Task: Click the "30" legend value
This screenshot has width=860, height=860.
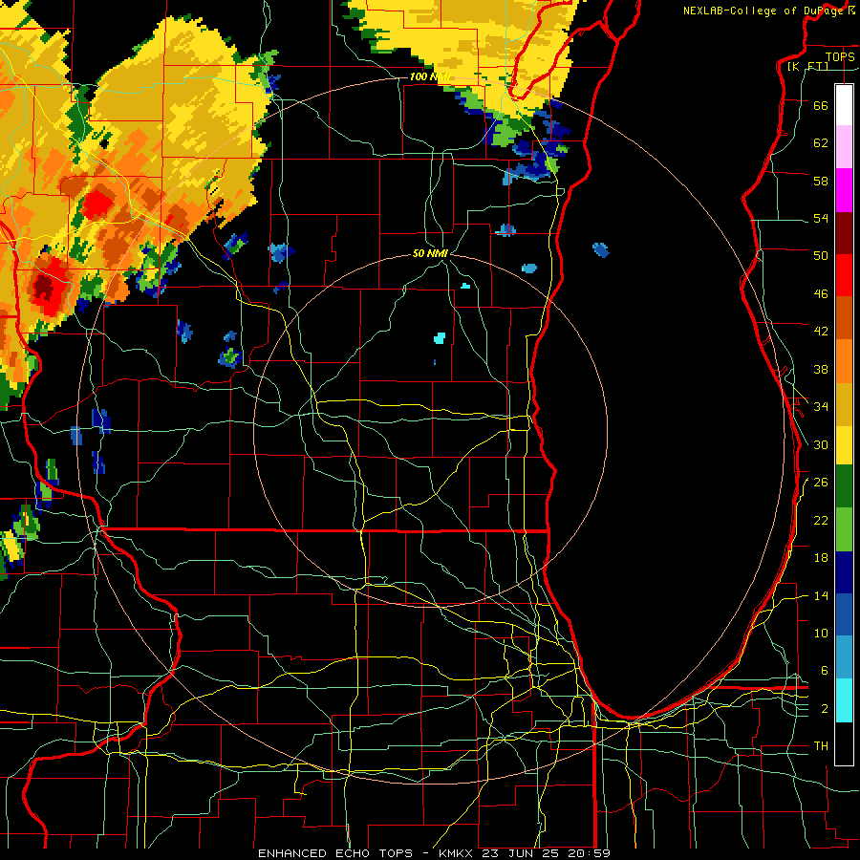Action: (821, 444)
